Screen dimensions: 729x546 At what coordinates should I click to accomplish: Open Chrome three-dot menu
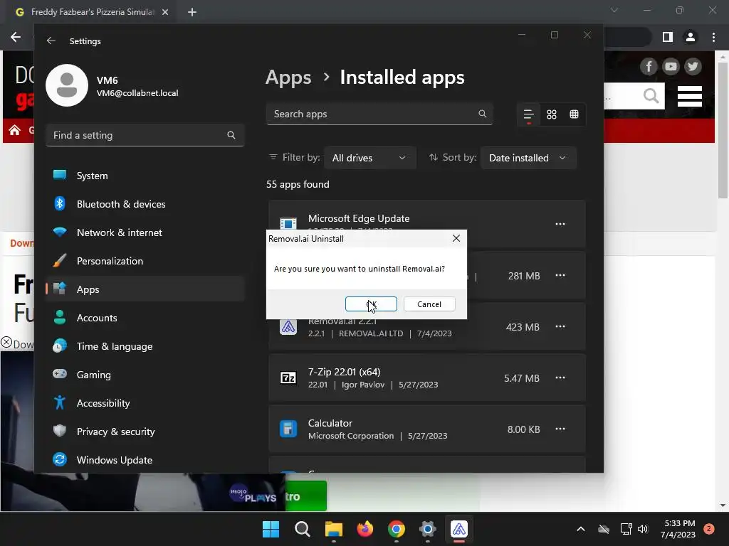[713, 37]
